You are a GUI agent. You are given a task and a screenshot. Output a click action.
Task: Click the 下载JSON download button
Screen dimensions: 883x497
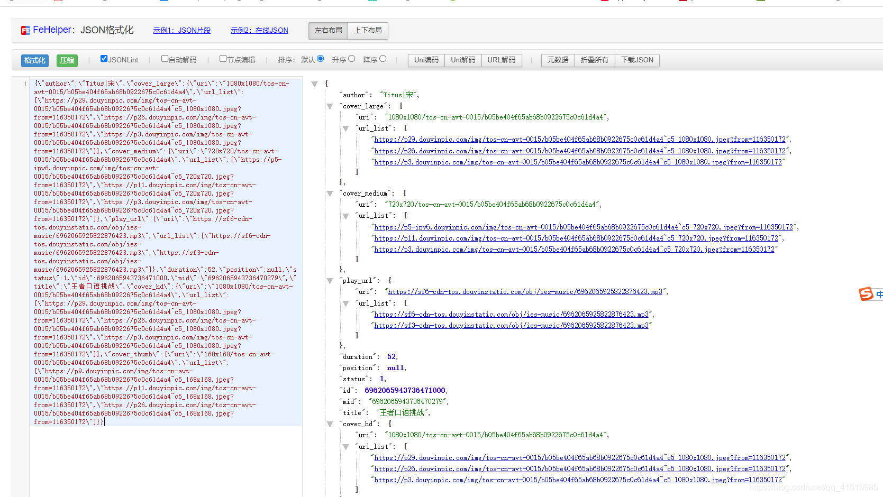click(x=637, y=60)
